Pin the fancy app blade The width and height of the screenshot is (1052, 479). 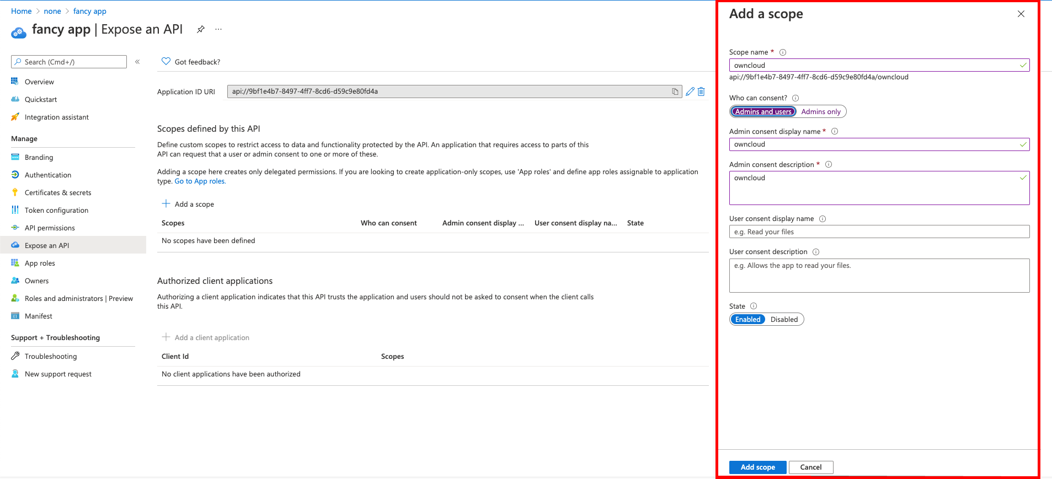point(201,29)
